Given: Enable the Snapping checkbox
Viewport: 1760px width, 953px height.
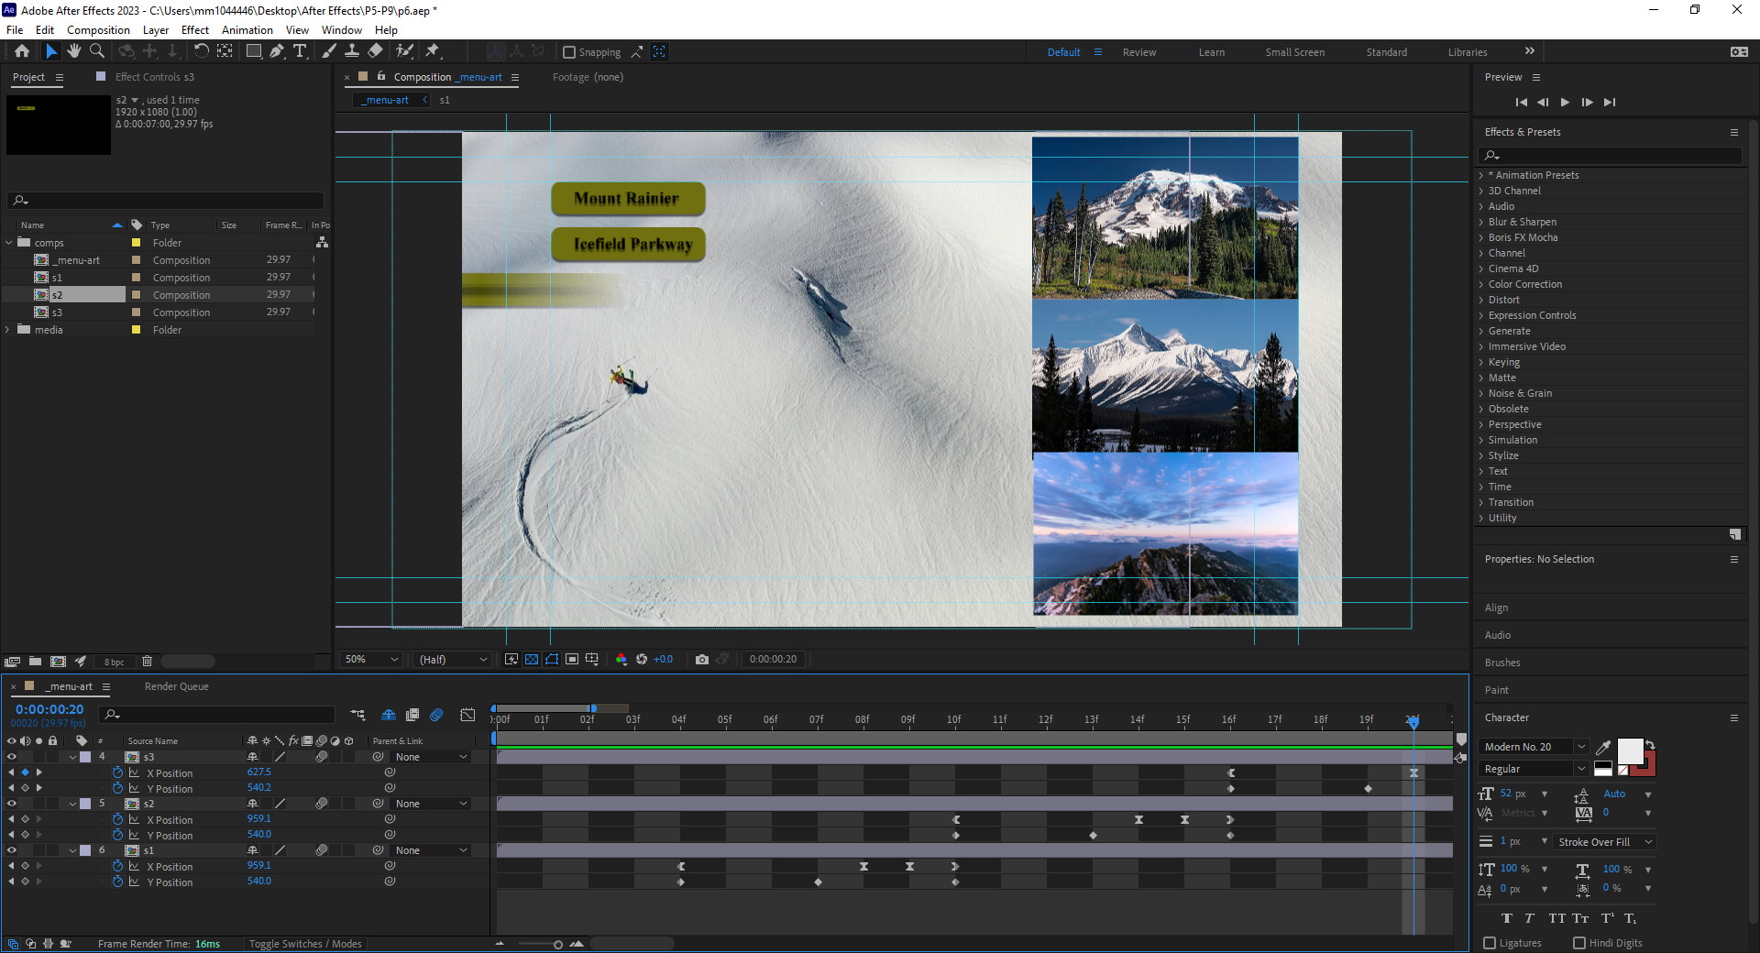Looking at the screenshot, I should point(569,52).
